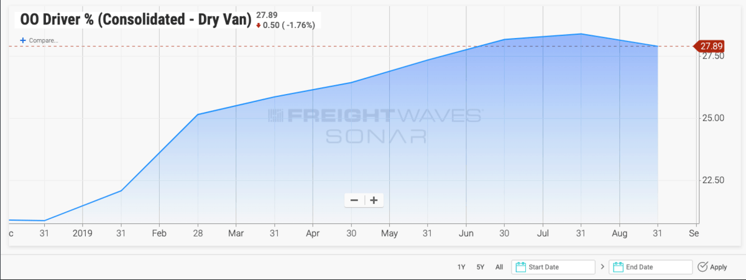Zoom out with the minus button
Viewport: 746px width, 280px height.
354,200
